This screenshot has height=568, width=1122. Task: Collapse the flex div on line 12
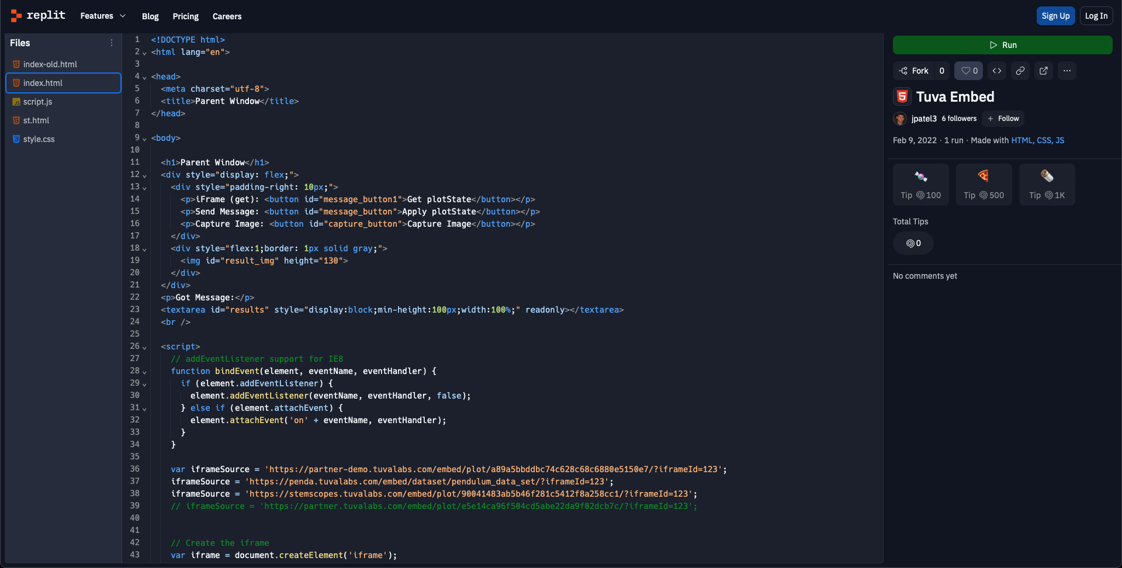144,175
